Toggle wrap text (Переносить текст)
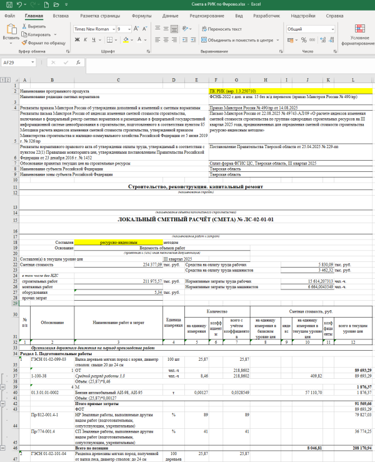This screenshot has height=462, width=375. pyautogui.click(x=220, y=29)
